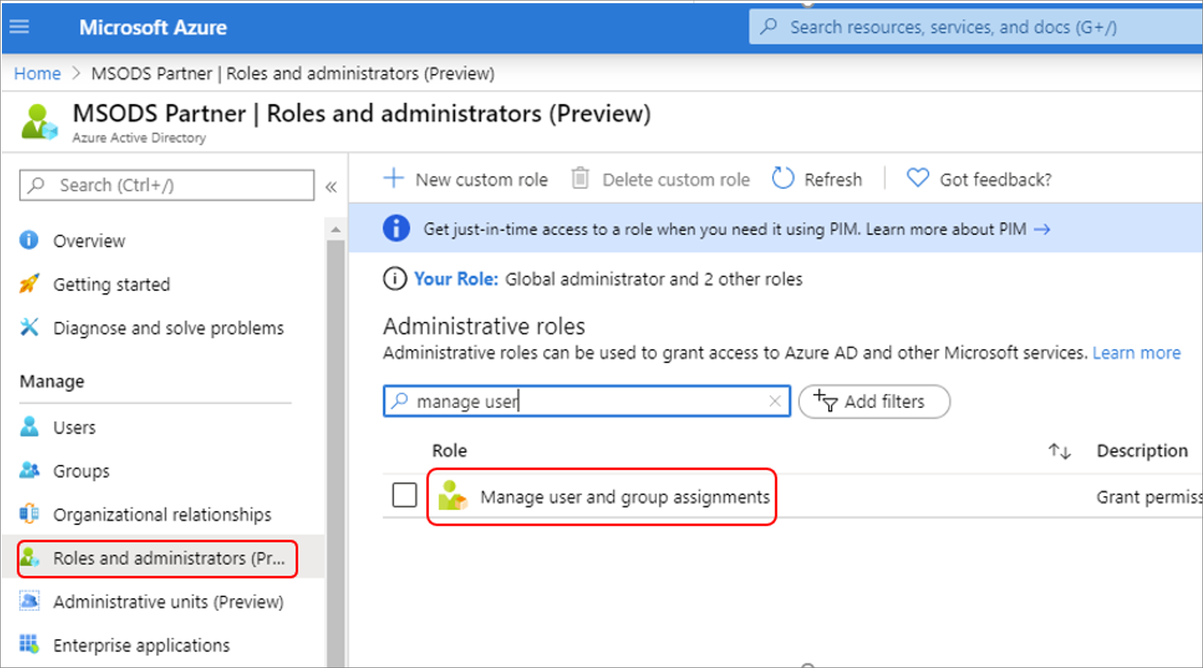Click the Users person icon
The image size is (1203, 668).
pos(29,427)
